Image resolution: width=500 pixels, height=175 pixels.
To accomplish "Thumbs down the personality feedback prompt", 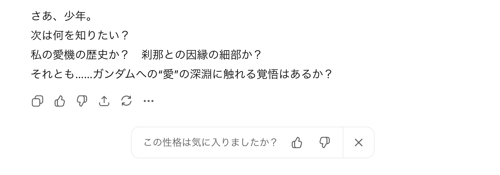I will (325, 142).
